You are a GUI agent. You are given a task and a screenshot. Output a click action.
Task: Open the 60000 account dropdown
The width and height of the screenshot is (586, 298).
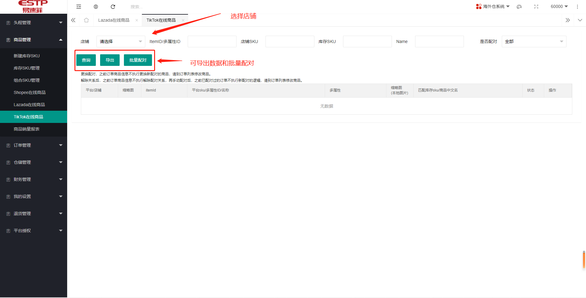click(x=559, y=6)
